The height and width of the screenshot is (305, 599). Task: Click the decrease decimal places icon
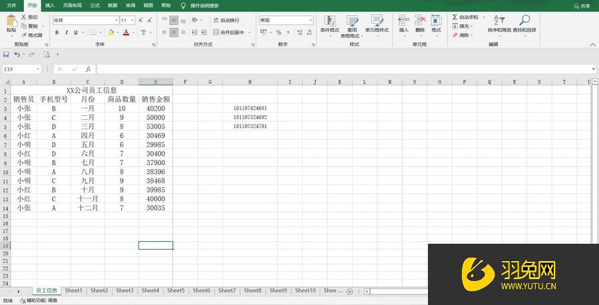[309, 33]
